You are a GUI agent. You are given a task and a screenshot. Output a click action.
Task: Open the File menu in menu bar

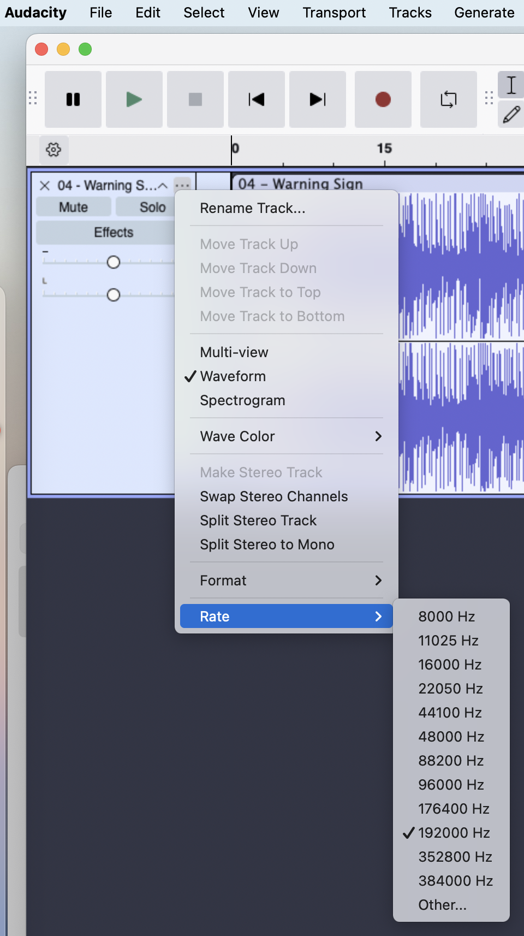[x=101, y=13]
